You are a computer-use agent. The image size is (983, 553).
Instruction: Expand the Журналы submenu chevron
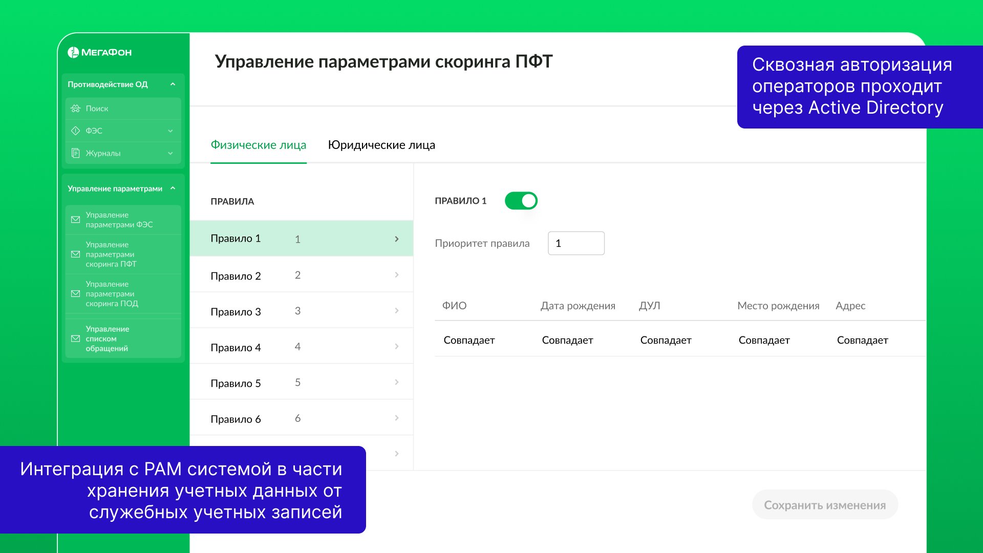[170, 153]
